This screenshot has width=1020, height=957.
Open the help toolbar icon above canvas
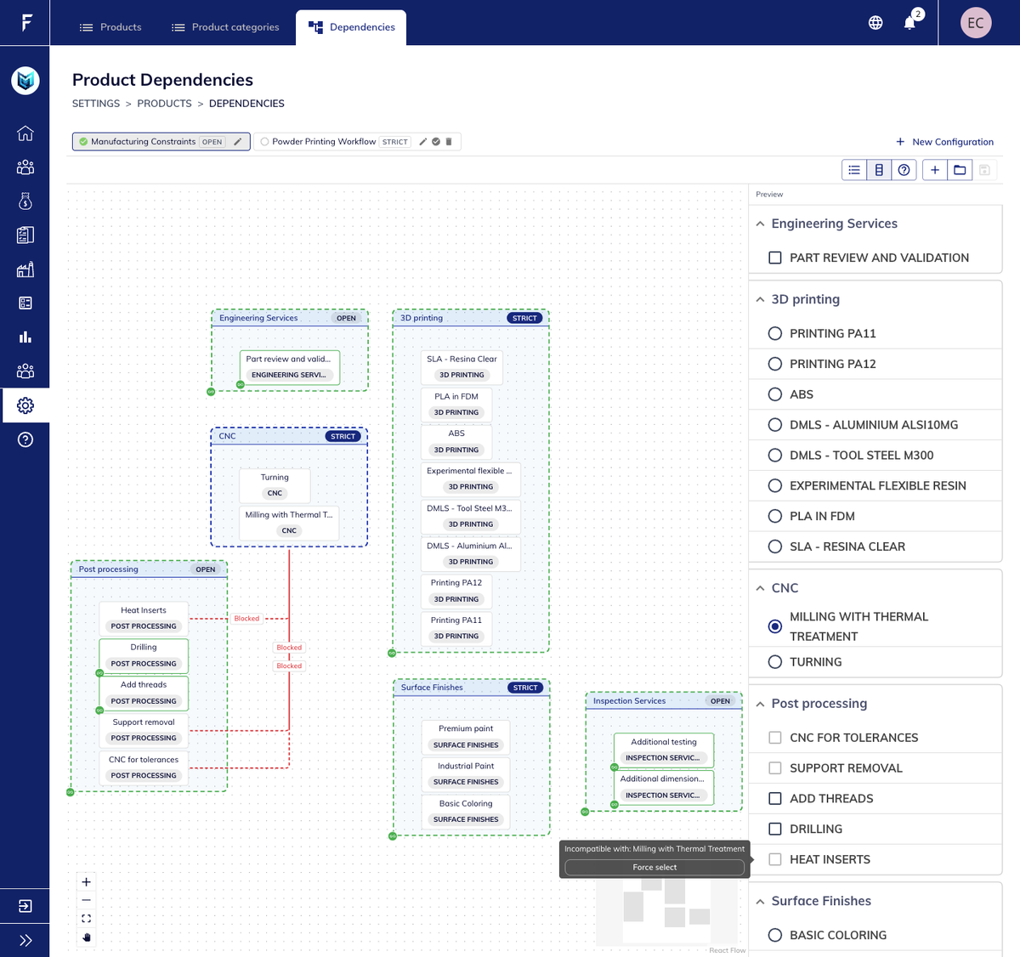point(904,170)
